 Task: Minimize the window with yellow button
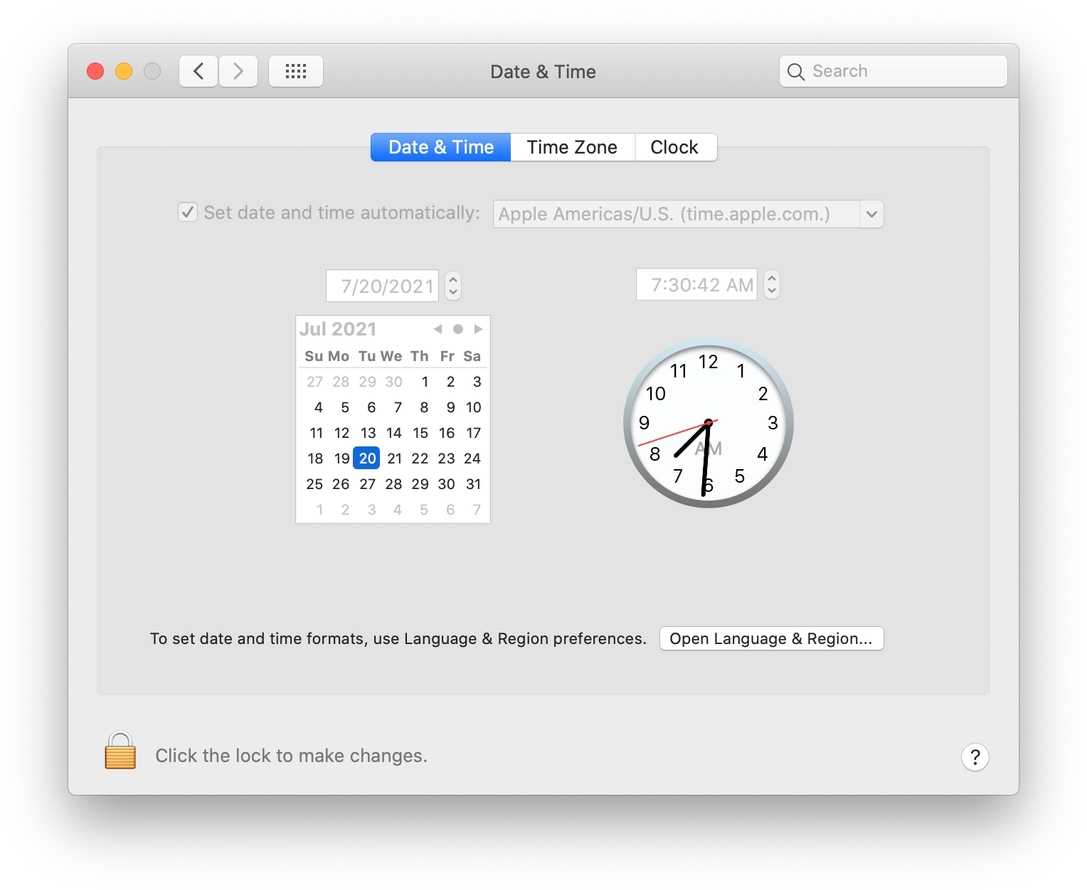pyautogui.click(x=124, y=71)
